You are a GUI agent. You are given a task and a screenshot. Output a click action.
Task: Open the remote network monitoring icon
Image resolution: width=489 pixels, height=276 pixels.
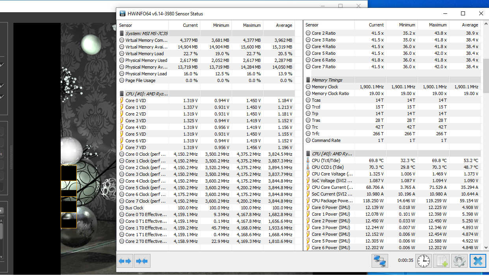pos(380,261)
